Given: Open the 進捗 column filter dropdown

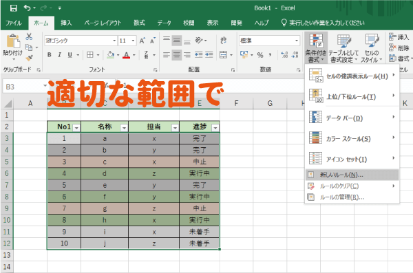Looking at the screenshot, I should click(215, 128).
